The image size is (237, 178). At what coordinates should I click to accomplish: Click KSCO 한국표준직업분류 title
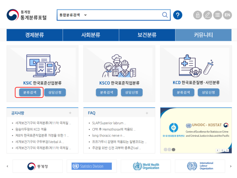click(x=119, y=83)
